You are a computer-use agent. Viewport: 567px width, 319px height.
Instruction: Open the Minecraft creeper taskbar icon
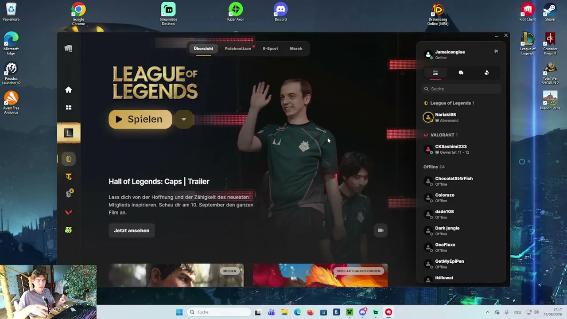click(350, 312)
